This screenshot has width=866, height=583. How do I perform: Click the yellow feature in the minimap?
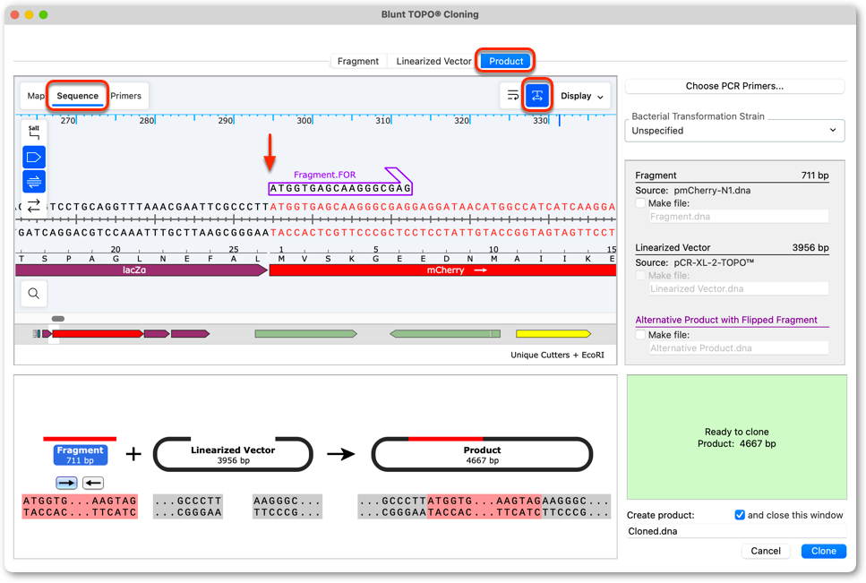pyautogui.click(x=553, y=334)
